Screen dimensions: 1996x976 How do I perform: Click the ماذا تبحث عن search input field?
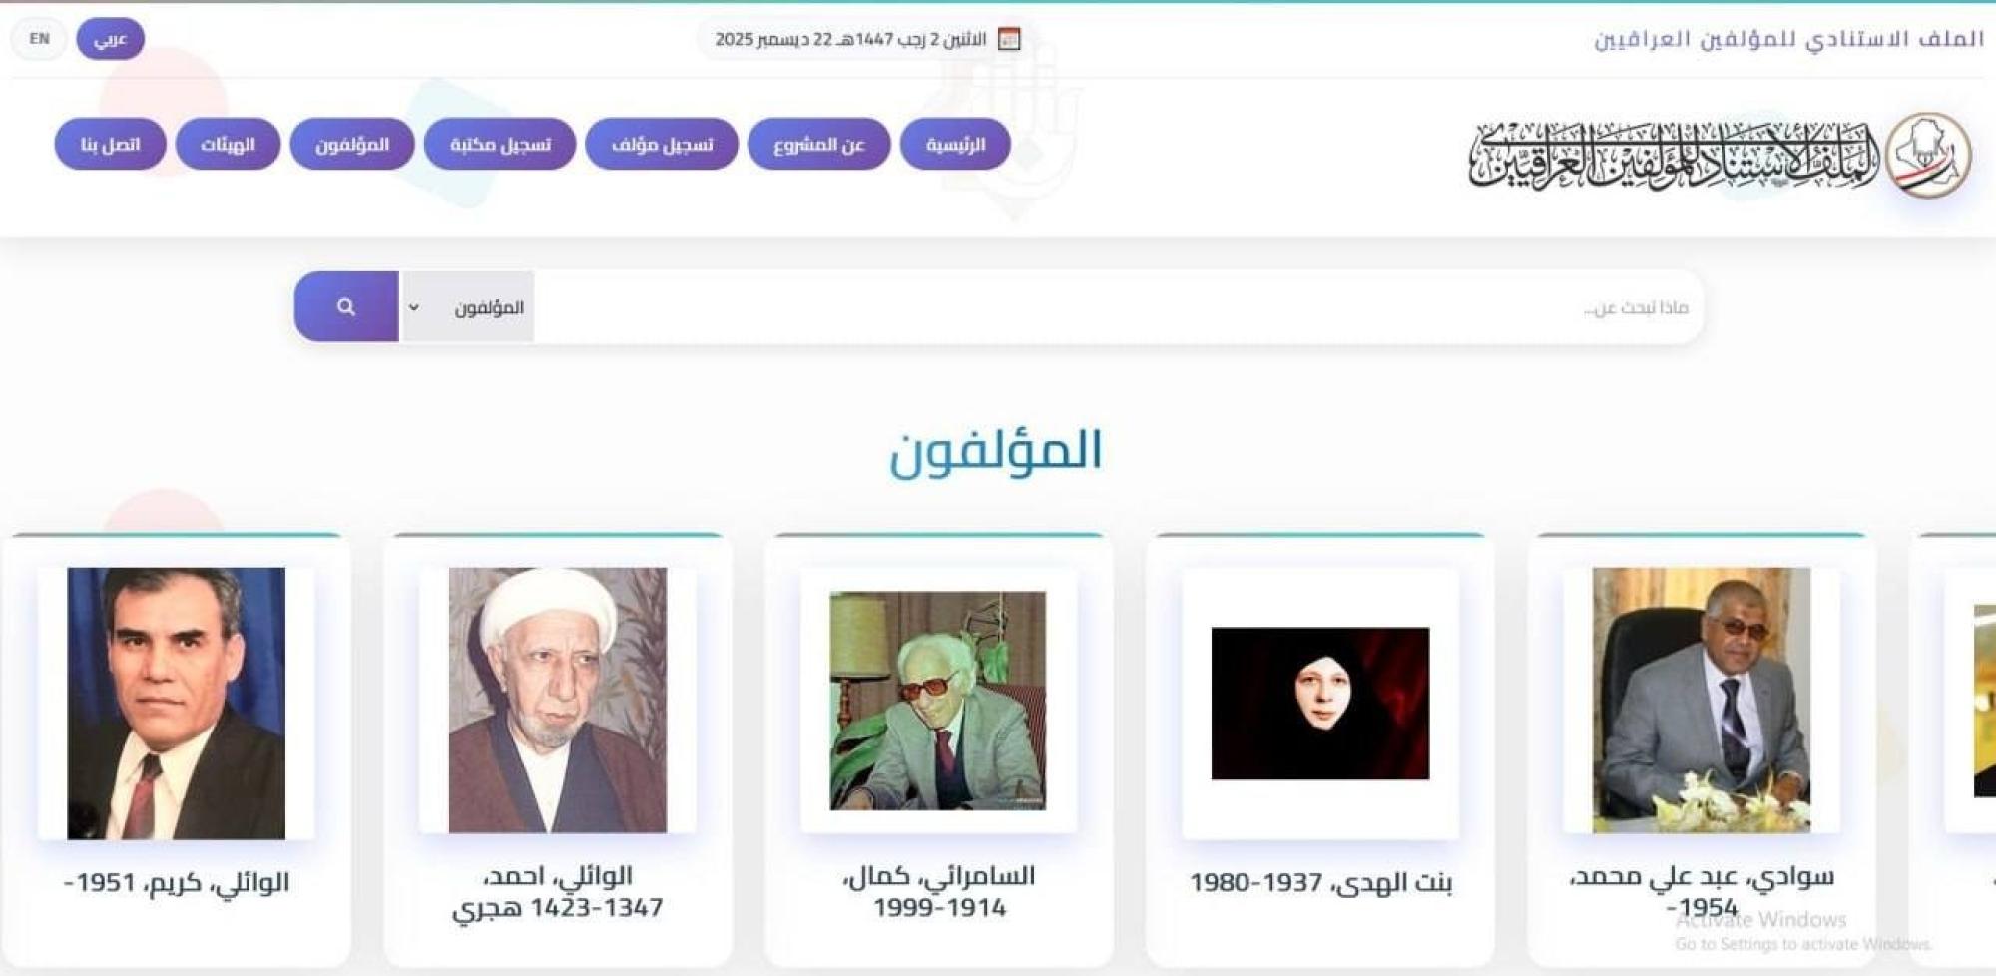[1118, 307]
